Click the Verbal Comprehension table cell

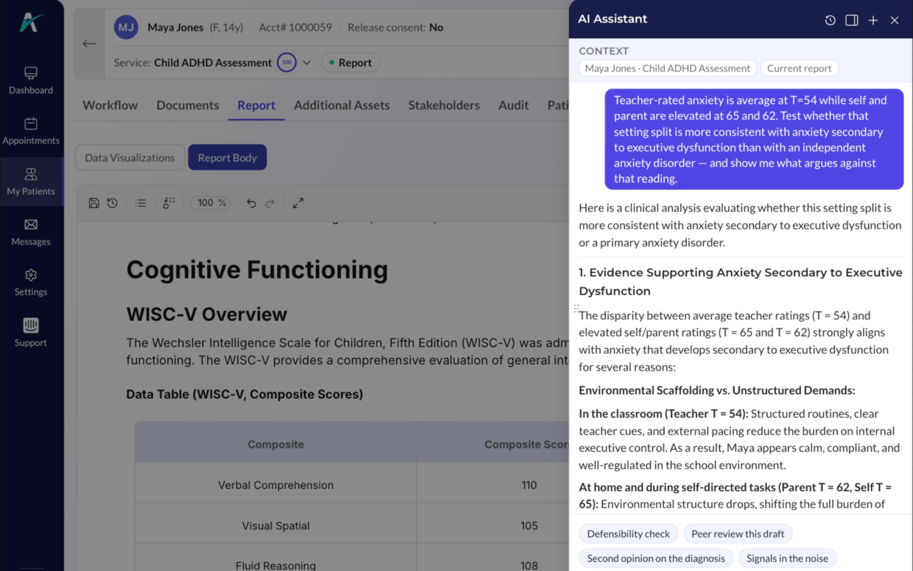click(x=276, y=485)
